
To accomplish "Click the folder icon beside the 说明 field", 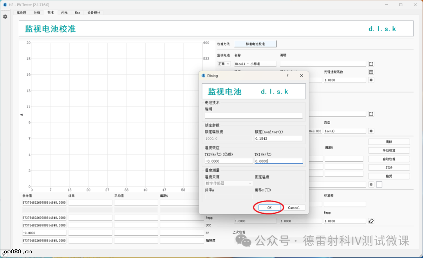I will pyautogui.click(x=371, y=64).
